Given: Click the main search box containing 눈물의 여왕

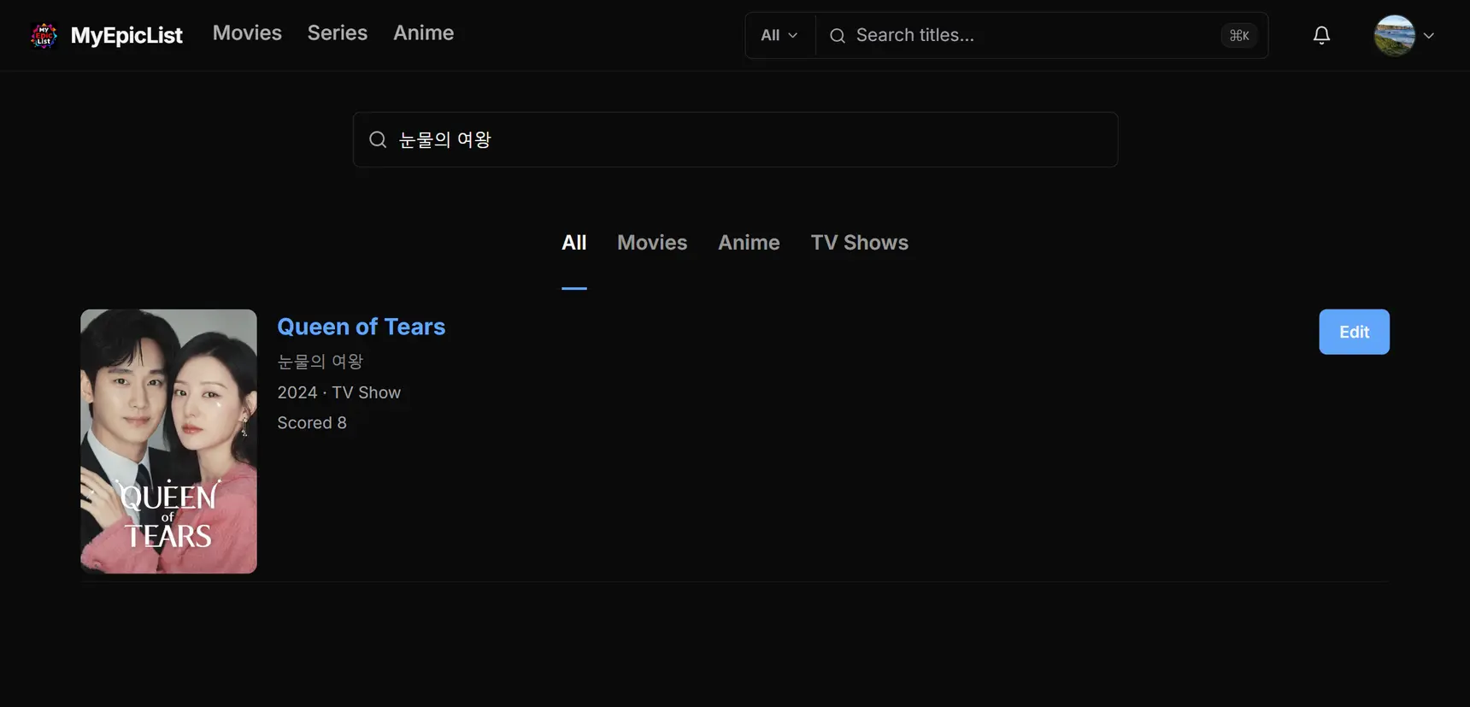Looking at the screenshot, I should [x=735, y=139].
